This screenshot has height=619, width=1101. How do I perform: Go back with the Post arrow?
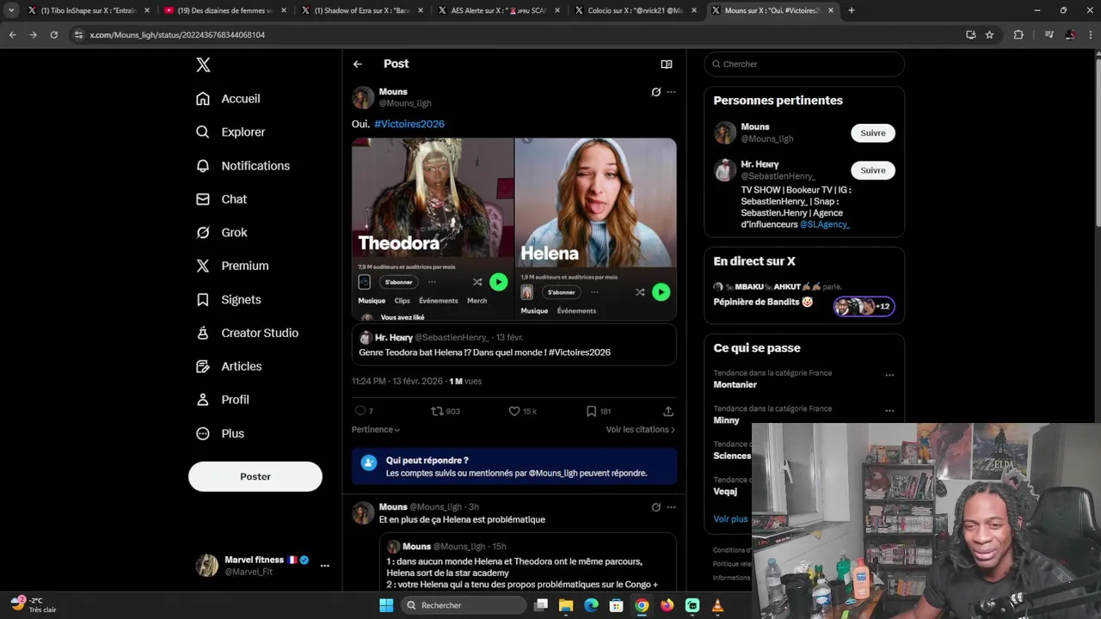click(x=358, y=64)
